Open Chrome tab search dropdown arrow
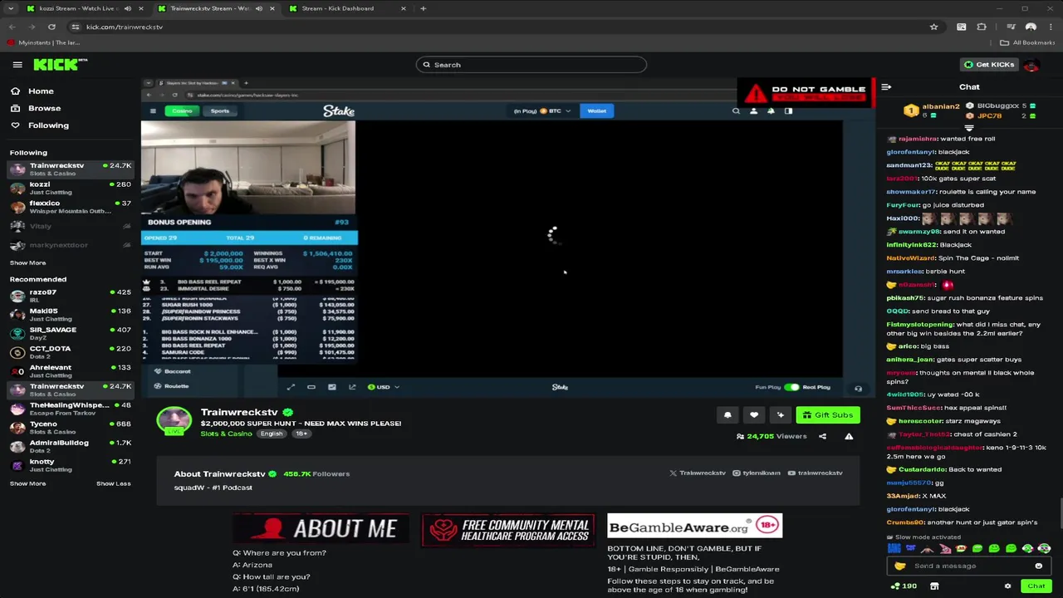Image resolution: width=1063 pixels, height=598 pixels. click(11, 8)
